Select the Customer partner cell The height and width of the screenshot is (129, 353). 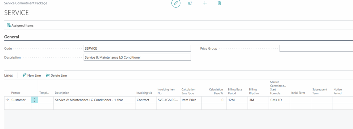(x=20, y=100)
